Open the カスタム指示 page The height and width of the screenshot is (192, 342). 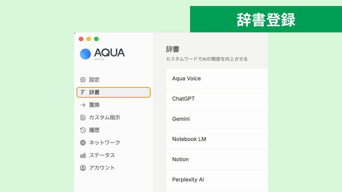[x=104, y=118]
